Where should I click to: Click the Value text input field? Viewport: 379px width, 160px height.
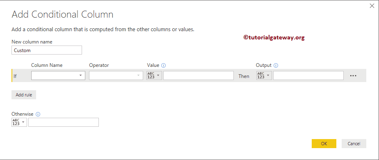click(199, 75)
